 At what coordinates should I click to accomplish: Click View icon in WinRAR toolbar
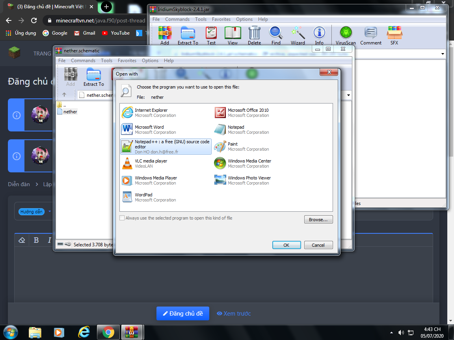(x=233, y=35)
